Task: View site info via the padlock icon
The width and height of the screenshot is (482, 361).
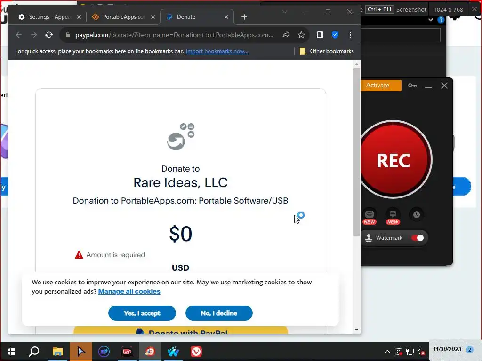Action: click(68, 35)
